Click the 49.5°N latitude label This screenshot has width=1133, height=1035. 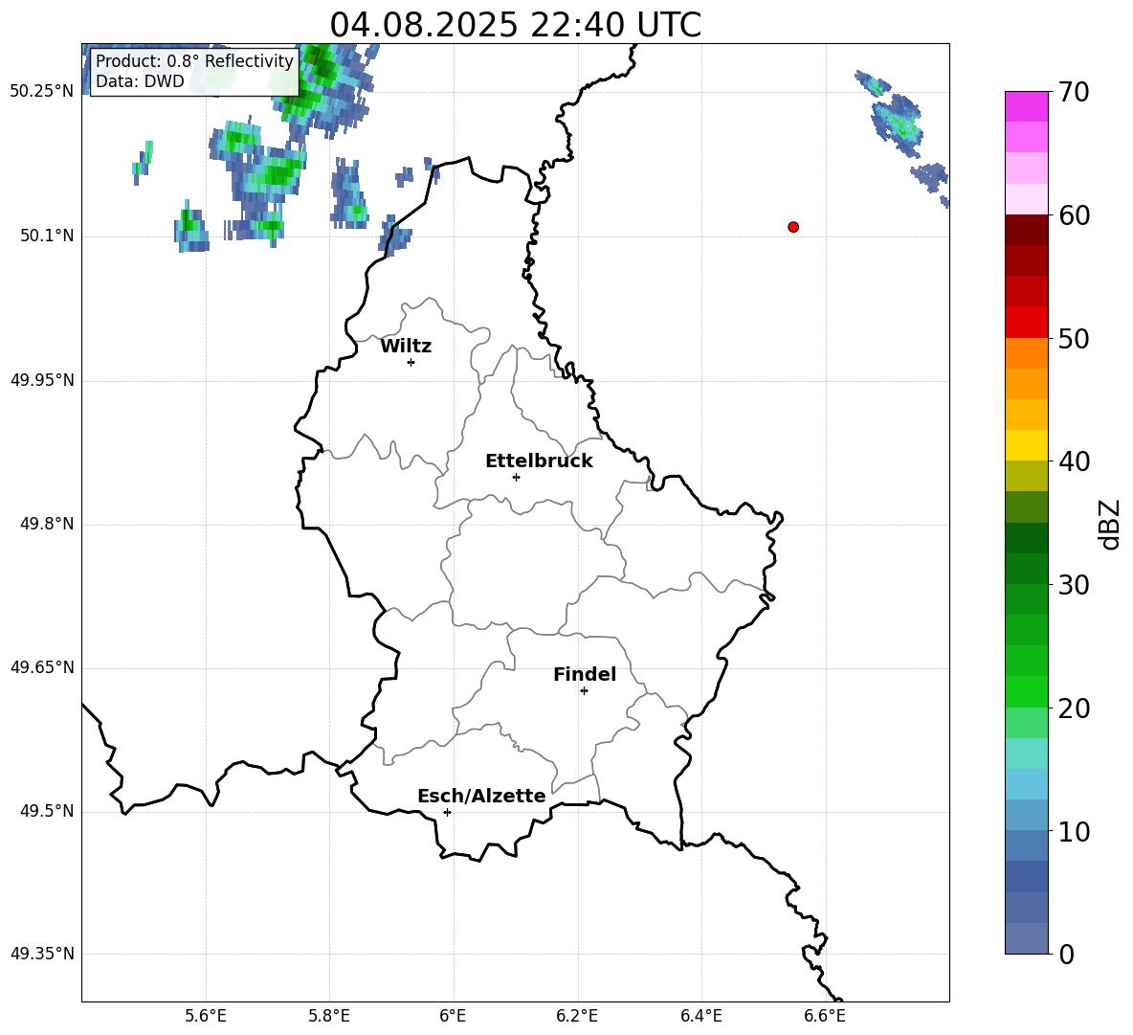47,811
